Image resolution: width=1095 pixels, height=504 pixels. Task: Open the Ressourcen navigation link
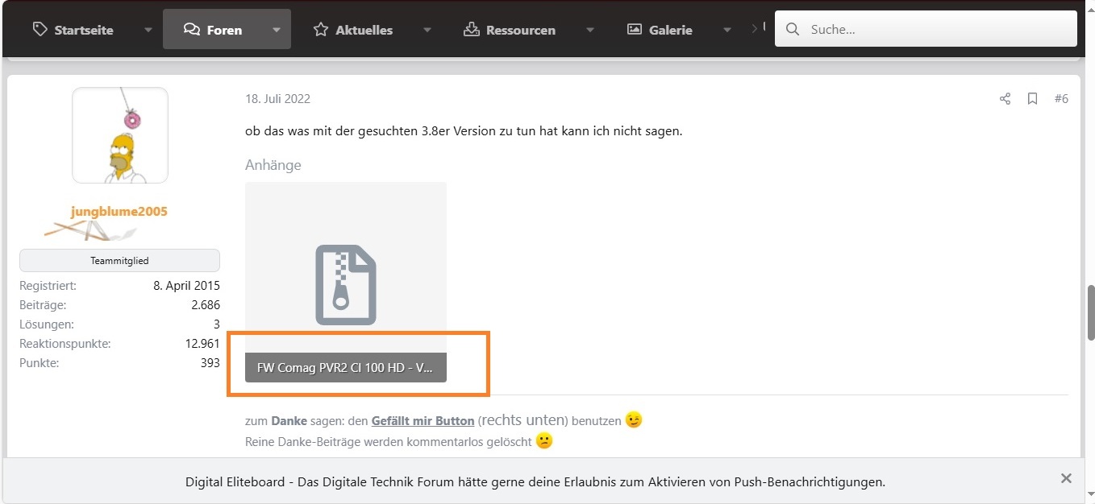(510, 30)
